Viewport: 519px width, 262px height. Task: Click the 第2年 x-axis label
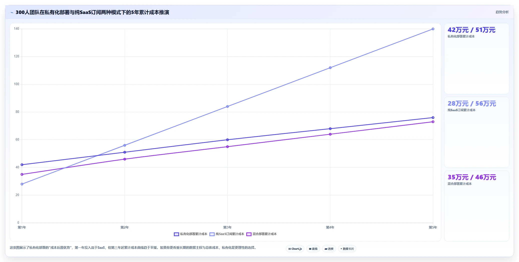click(x=125, y=228)
